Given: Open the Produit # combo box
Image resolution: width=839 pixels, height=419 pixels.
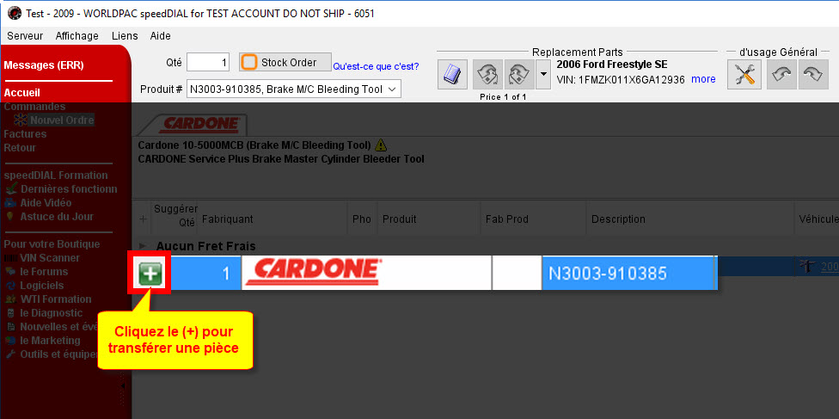Looking at the screenshot, I should click(x=293, y=89).
